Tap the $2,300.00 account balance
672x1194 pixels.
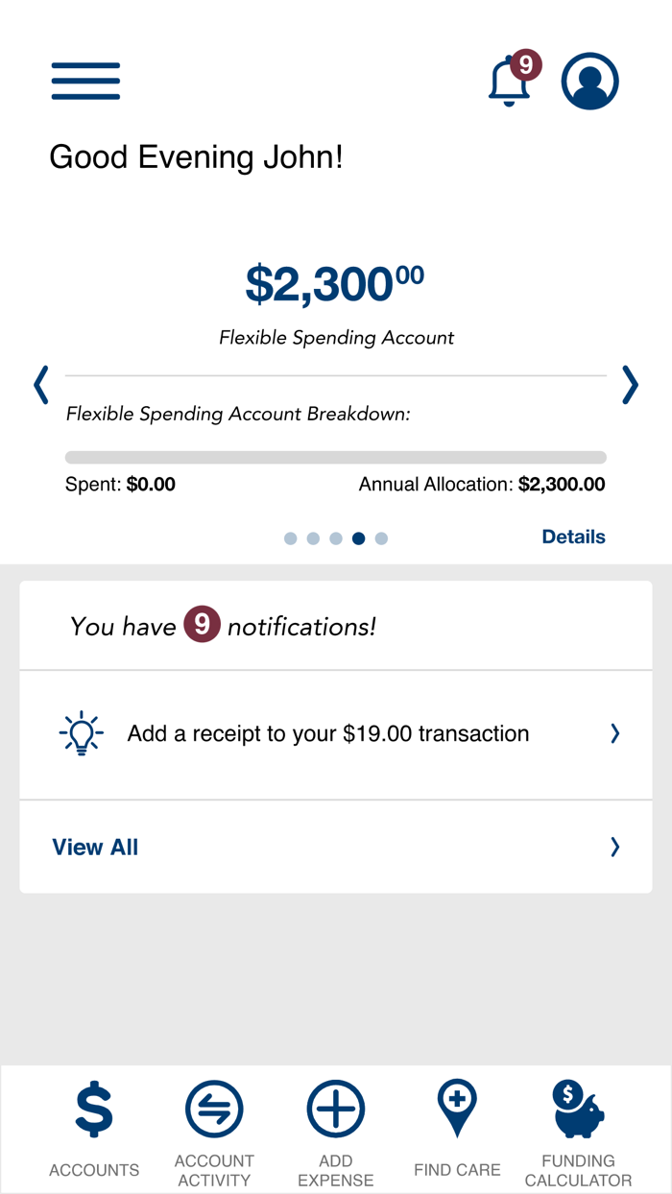334,283
